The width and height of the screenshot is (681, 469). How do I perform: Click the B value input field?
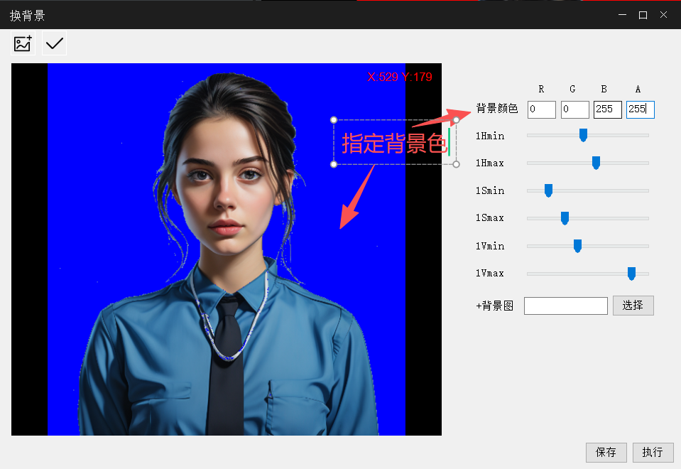pyautogui.click(x=608, y=109)
